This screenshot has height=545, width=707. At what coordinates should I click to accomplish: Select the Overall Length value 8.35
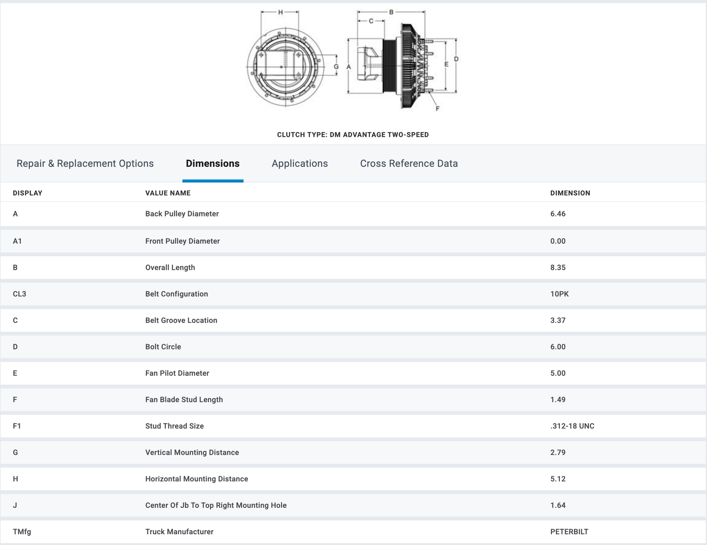(558, 267)
